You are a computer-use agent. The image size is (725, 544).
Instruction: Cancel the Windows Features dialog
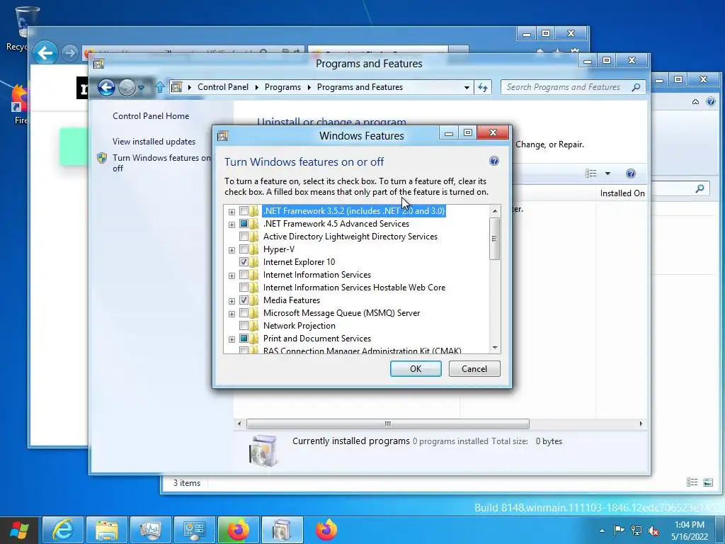(x=474, y=368)
